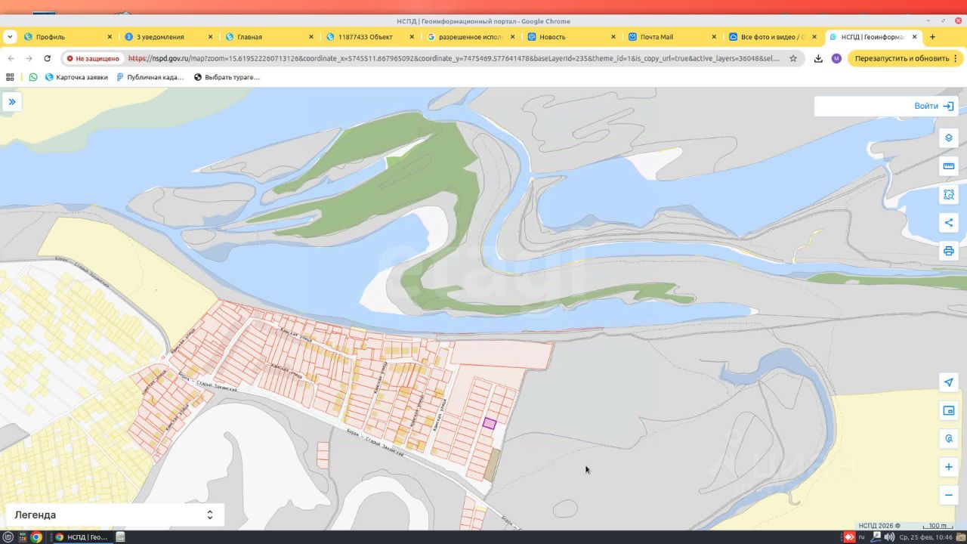Zoom in on the map
Viewport: 967px width, 544px height.
coord(949,467)
